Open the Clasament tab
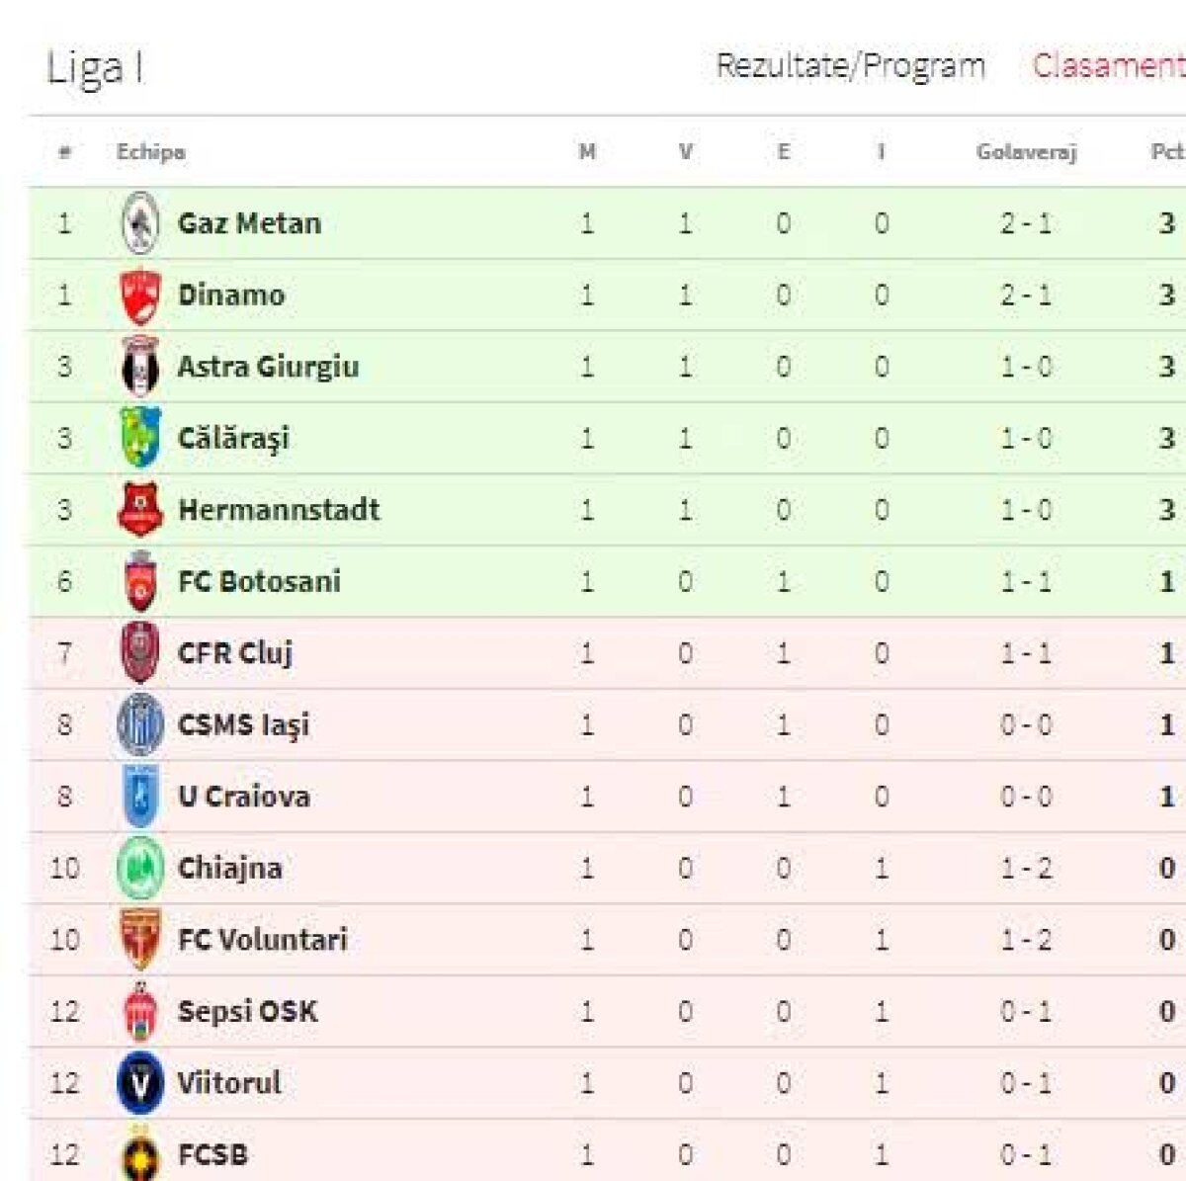Viewport: 1186px width, 1181px height. click(1107, 66)
